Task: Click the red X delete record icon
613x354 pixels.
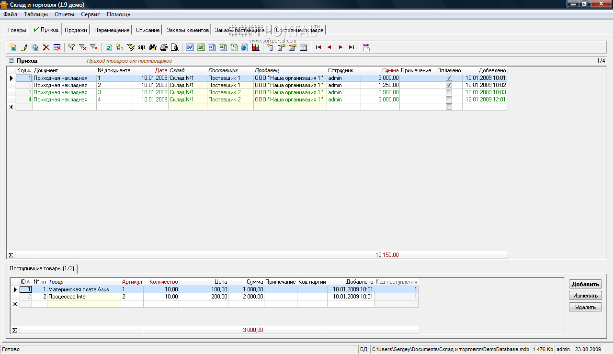Action: click(46, 47)
